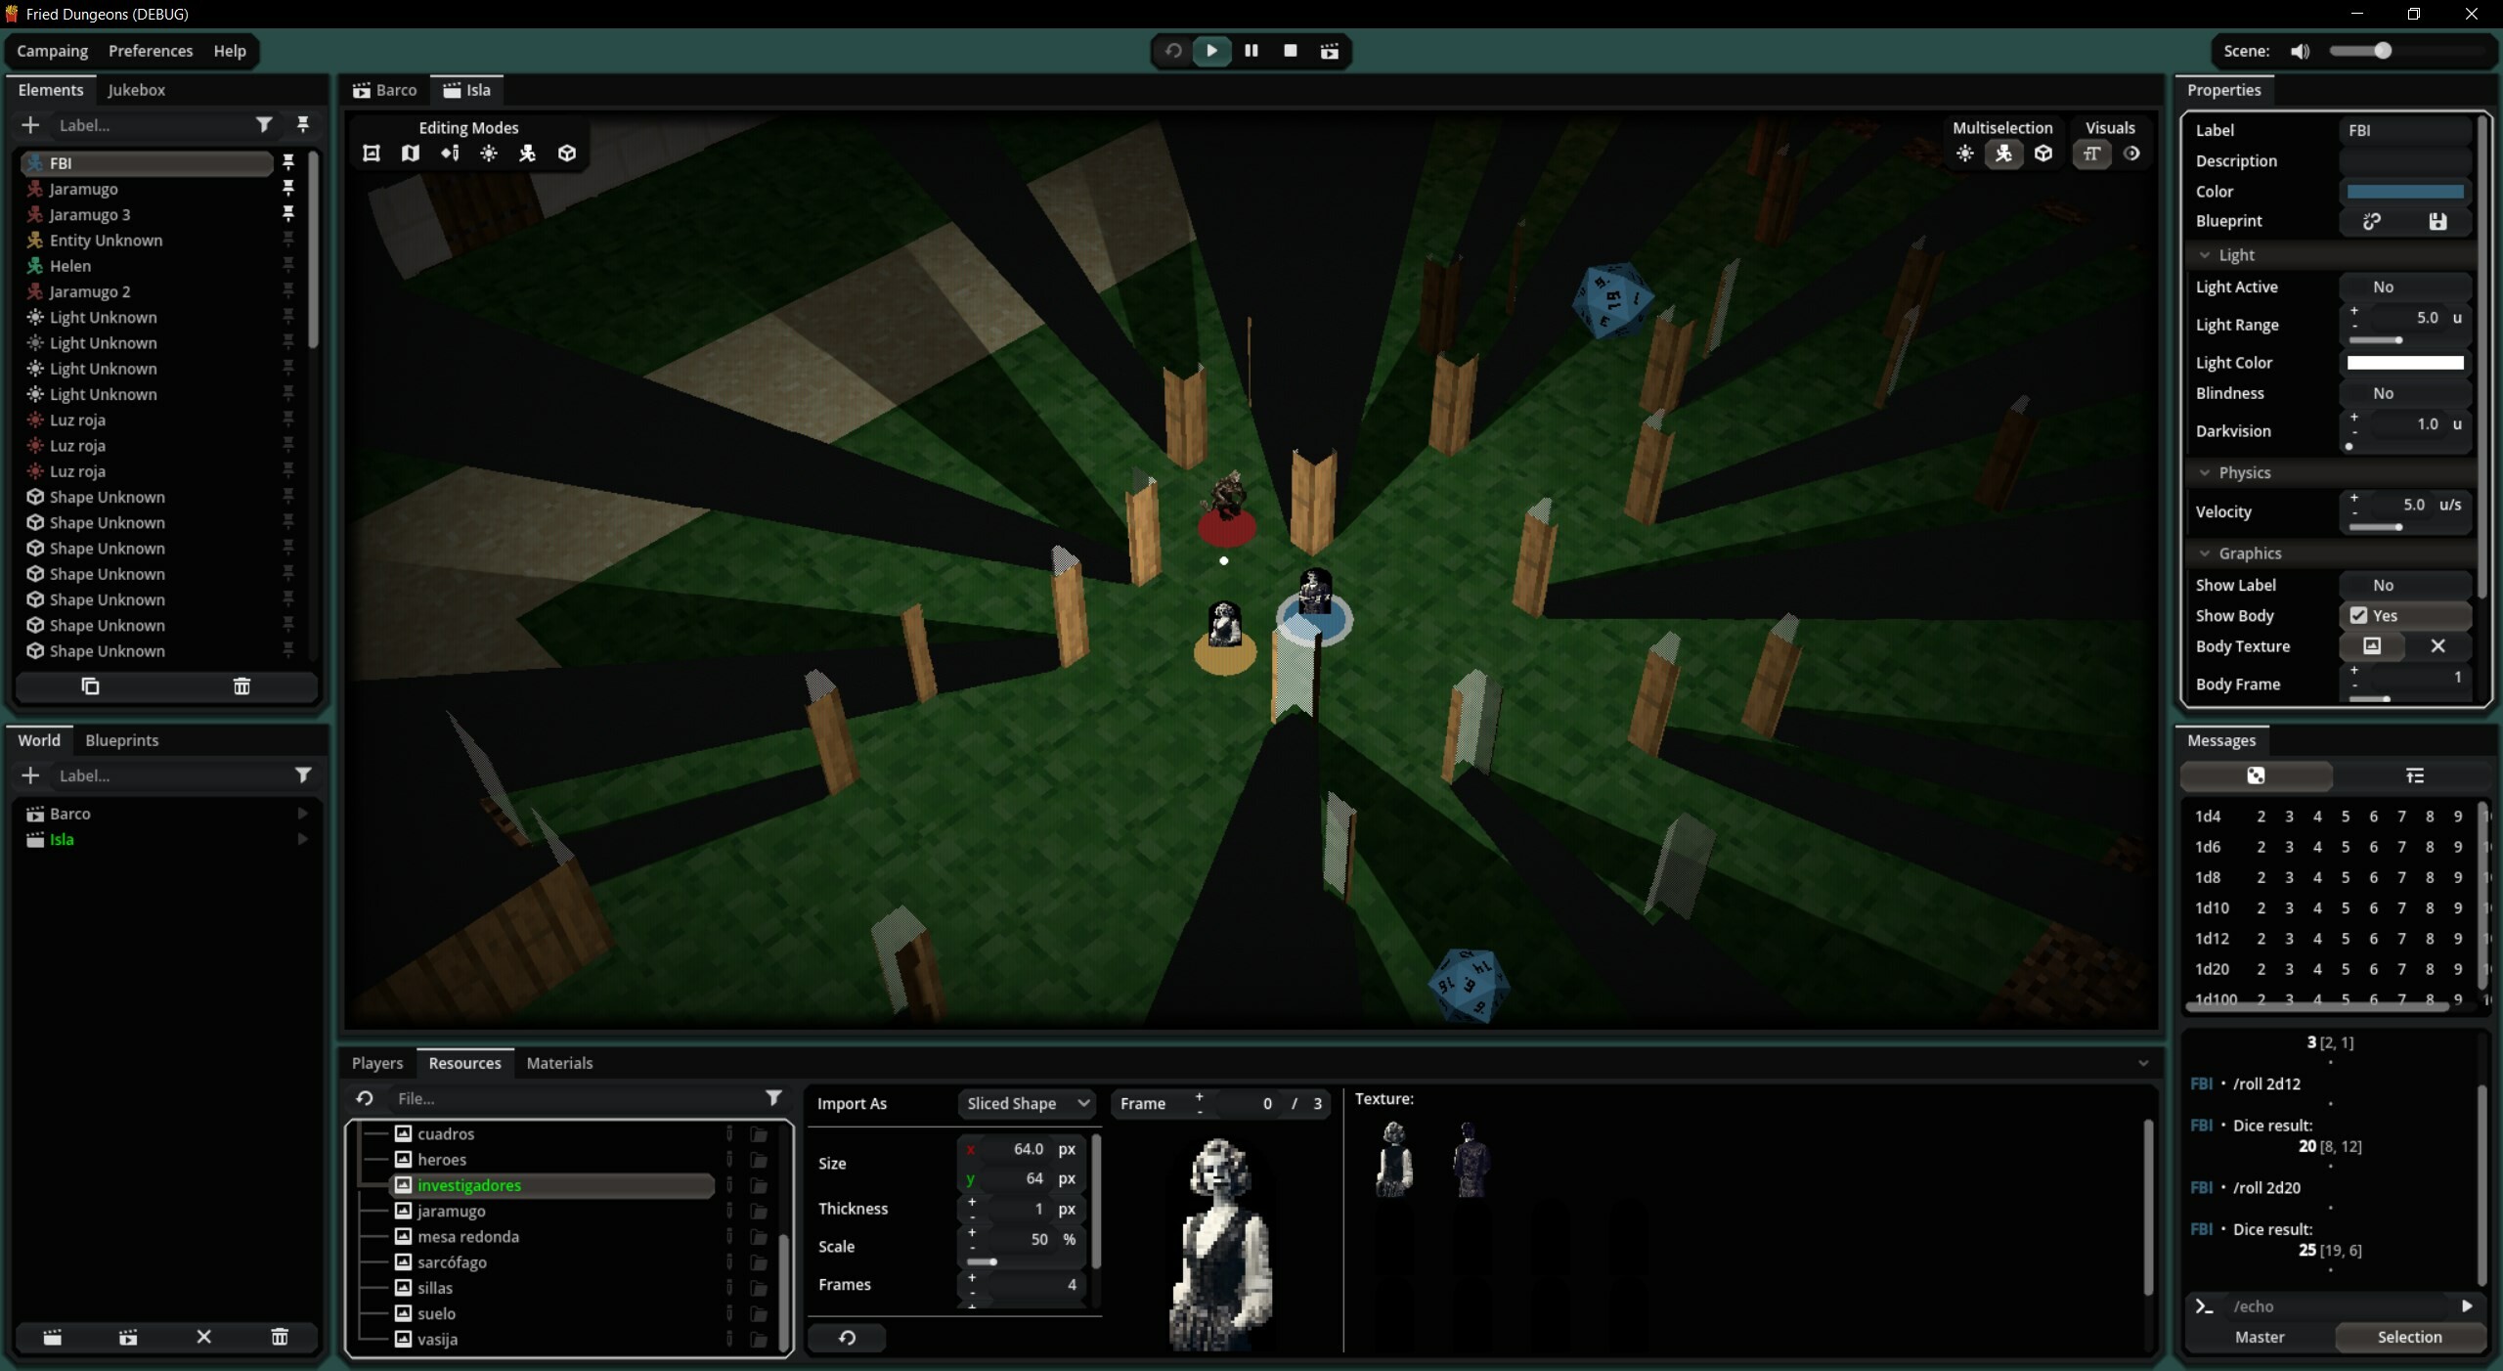Toggle the label visibility icon under Visuals
This screenshot has width=2503, height=1371.
point(2091,155)
